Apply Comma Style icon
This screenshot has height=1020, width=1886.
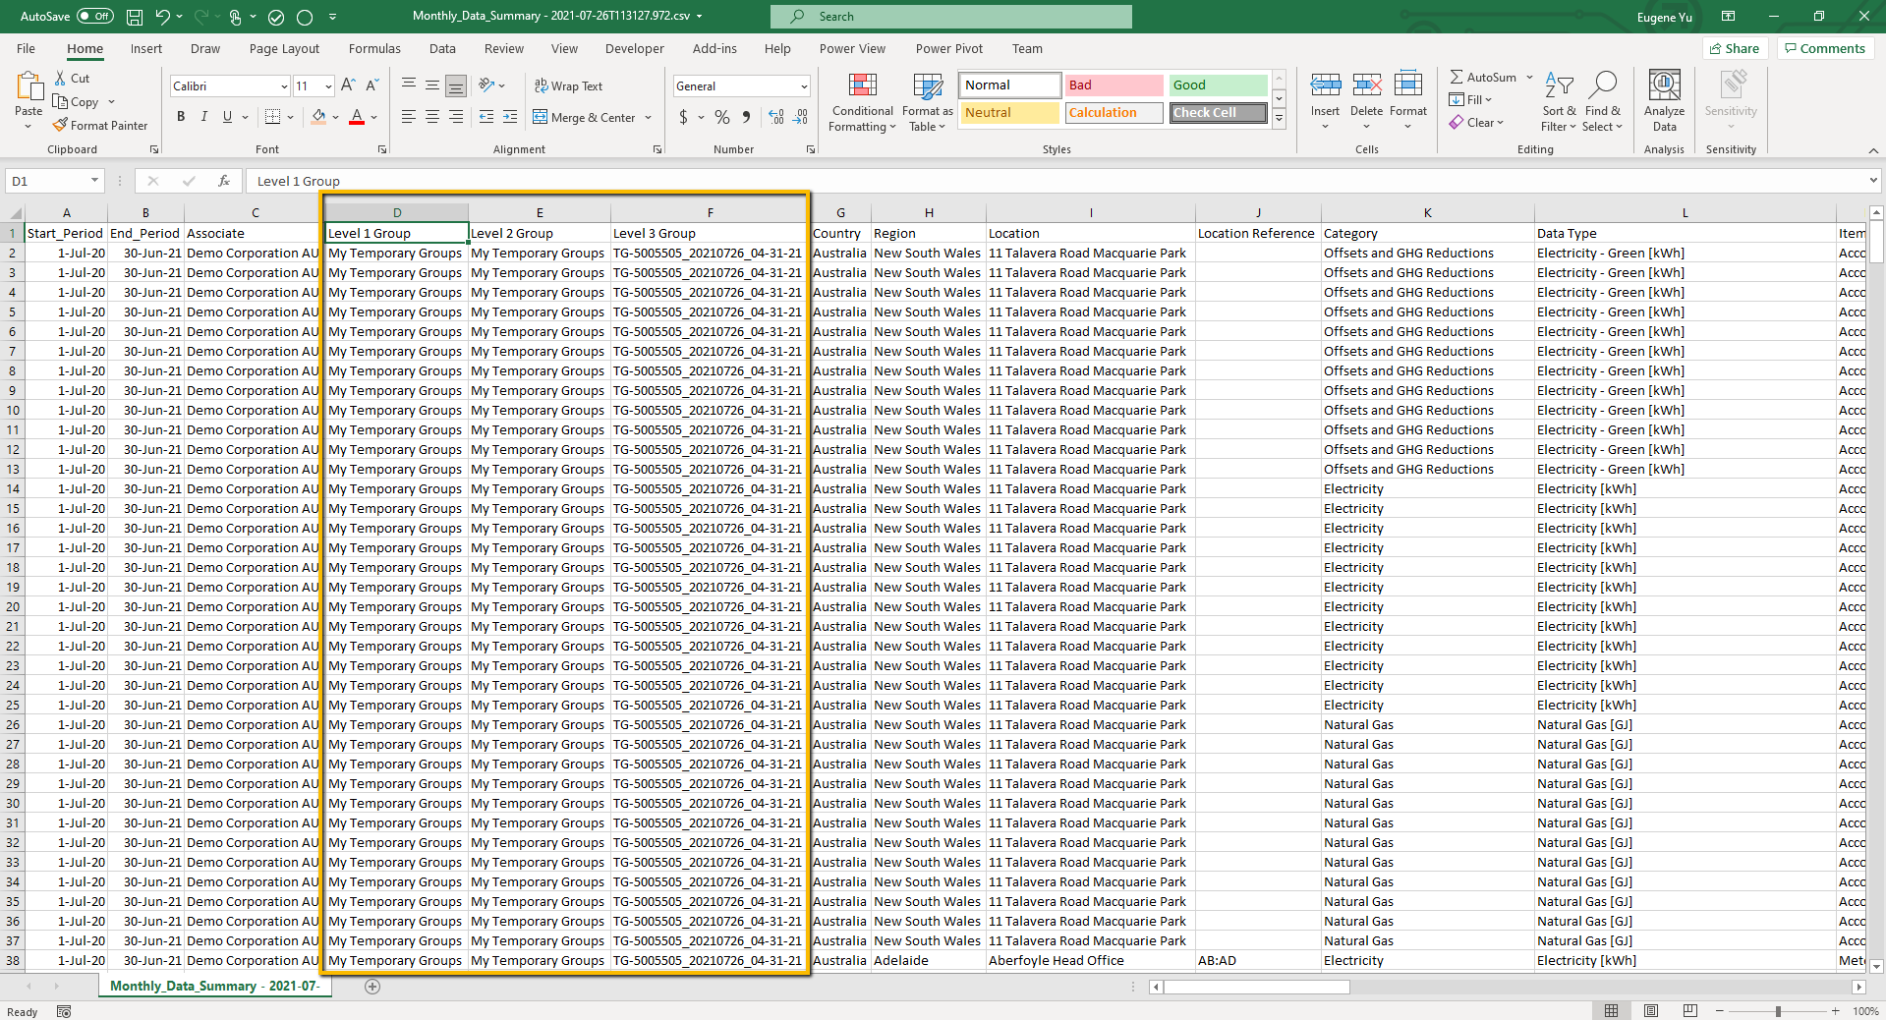[x=746, y=118]
